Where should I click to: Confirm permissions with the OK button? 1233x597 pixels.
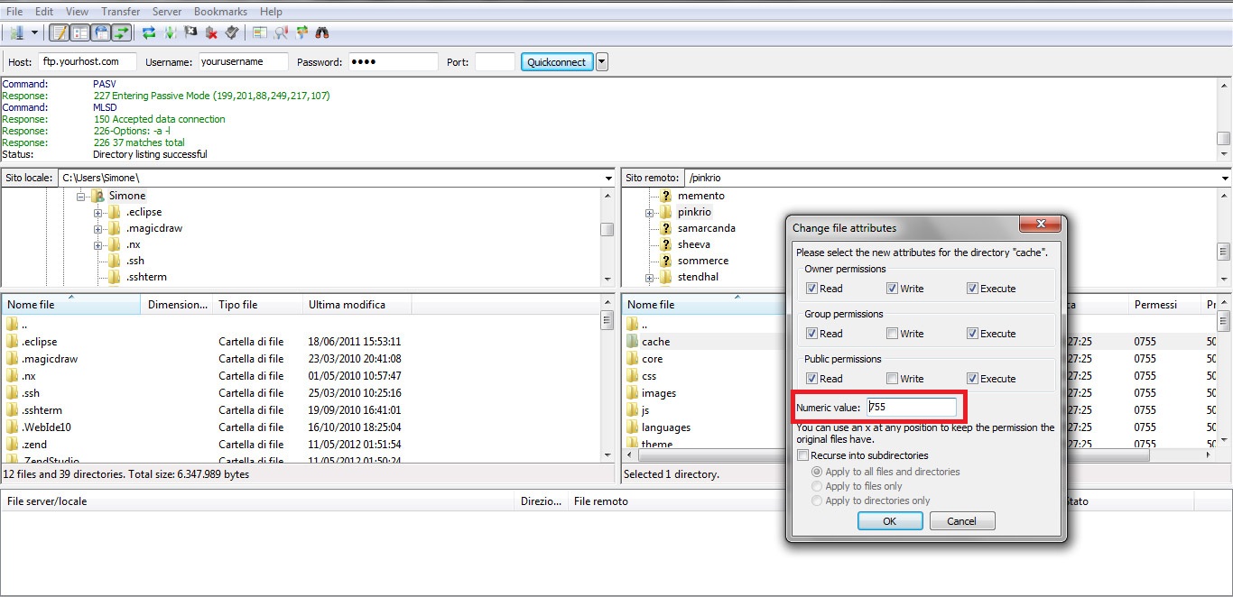(889, 520)
